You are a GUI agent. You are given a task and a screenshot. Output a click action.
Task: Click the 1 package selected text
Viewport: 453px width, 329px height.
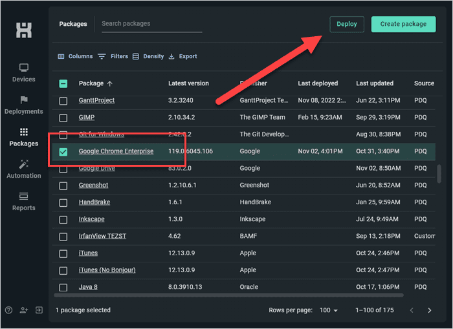click(83, 310)
